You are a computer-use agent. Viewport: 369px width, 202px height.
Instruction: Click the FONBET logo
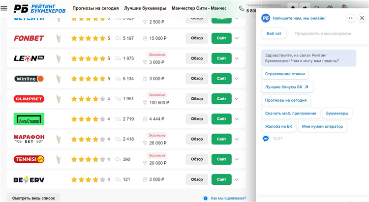tap(29, 38)
